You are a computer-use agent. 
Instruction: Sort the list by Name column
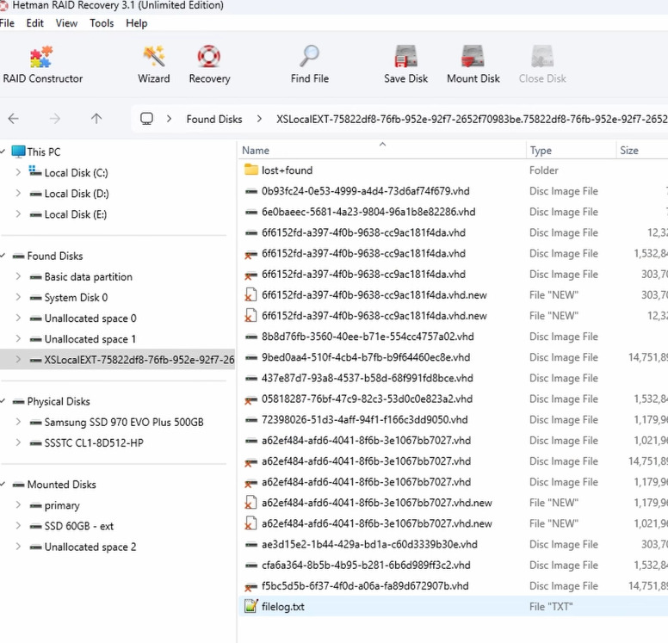(x=382, y=150)
